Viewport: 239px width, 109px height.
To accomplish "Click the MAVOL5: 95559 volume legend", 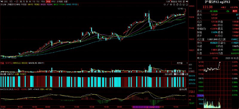I will click(21, 63).
